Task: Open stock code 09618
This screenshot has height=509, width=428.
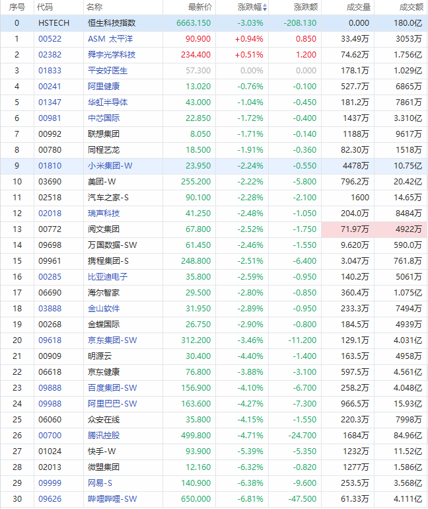Action: point(50,340)
